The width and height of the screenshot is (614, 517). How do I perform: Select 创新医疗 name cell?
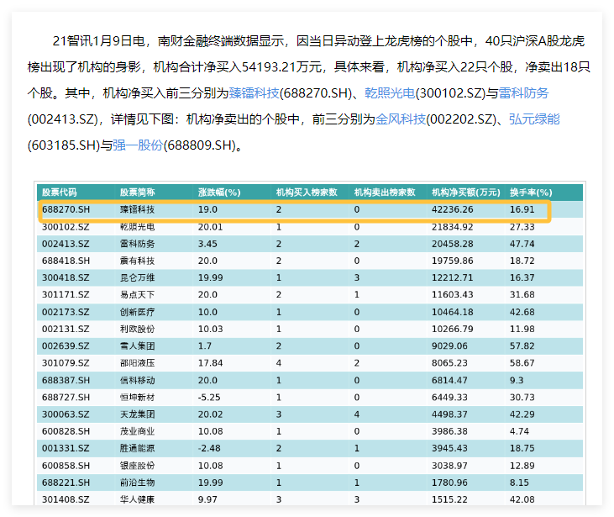point(138,312)
